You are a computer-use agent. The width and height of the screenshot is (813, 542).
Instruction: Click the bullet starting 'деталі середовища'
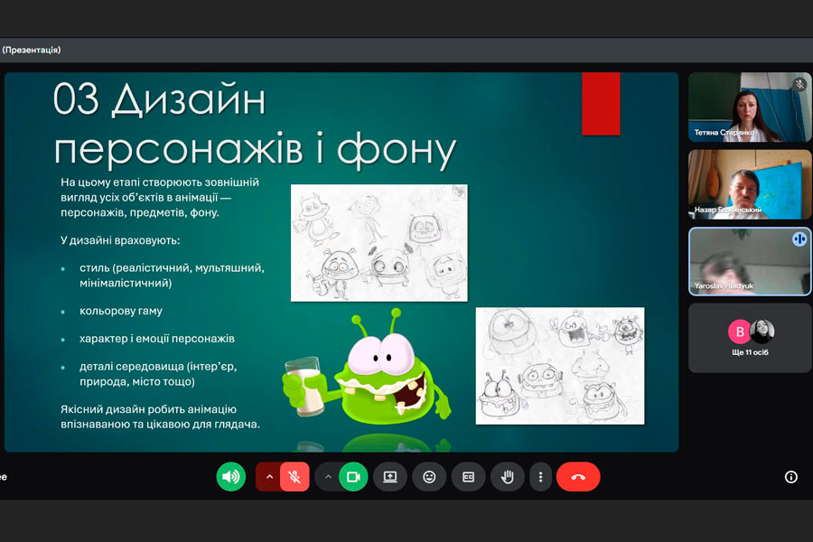pos(158,374)
